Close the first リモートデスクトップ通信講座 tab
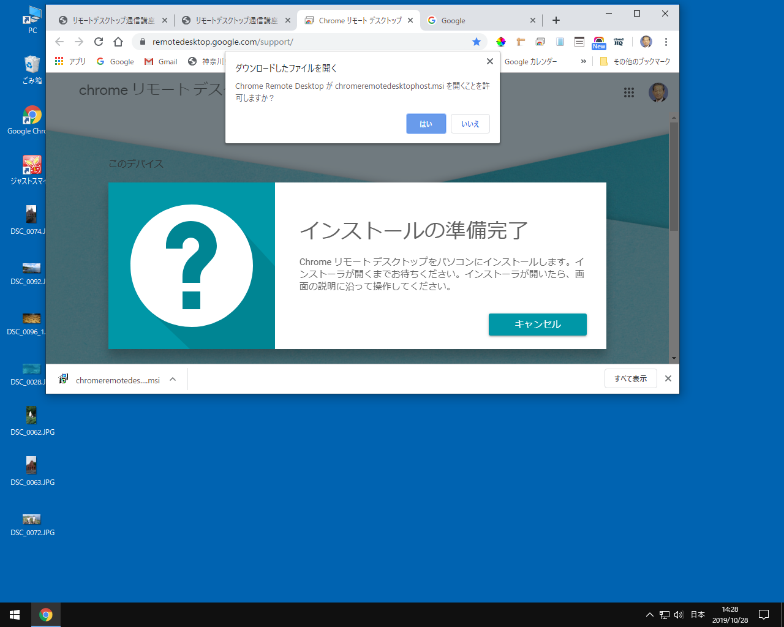Viewport: 784px width, 627px height. pos(164,20)
